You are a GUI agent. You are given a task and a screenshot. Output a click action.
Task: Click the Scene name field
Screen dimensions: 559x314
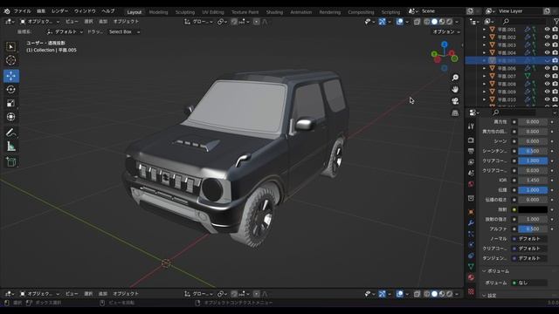441,11
